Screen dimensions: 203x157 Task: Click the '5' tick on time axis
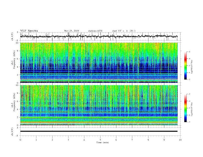click(100, 140)
